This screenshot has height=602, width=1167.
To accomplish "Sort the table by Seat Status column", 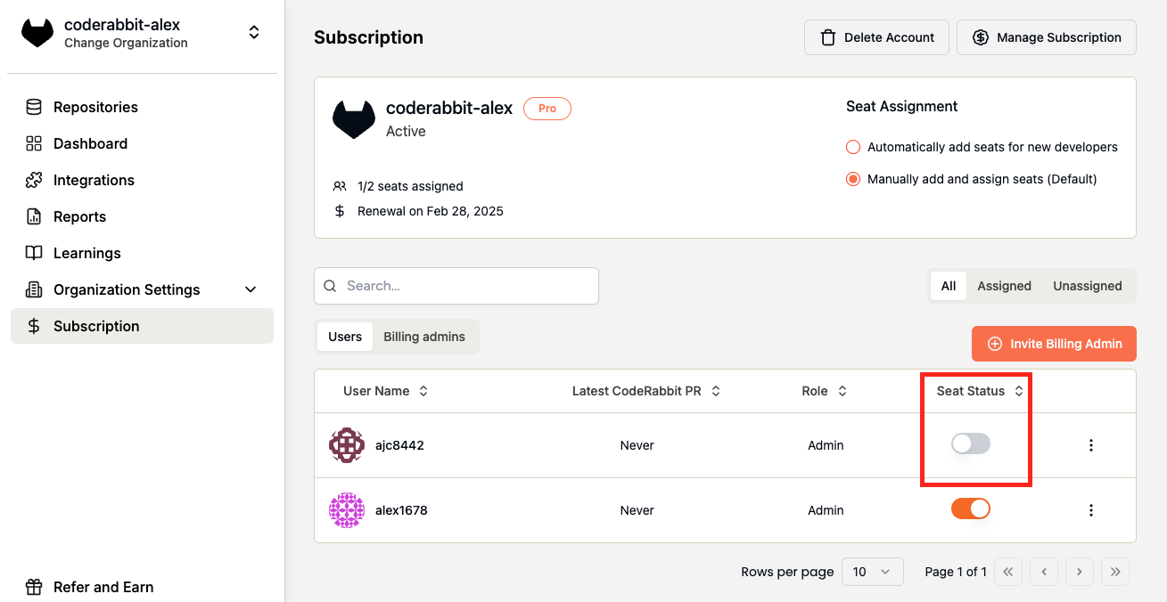I will (1019, 391).
